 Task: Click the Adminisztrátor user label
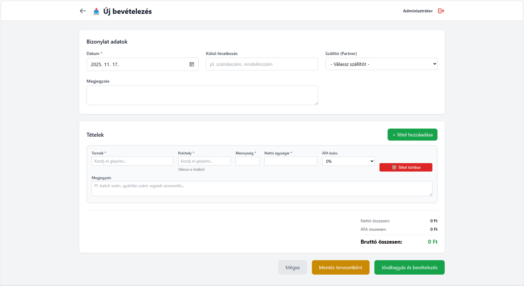pos(417,11)
